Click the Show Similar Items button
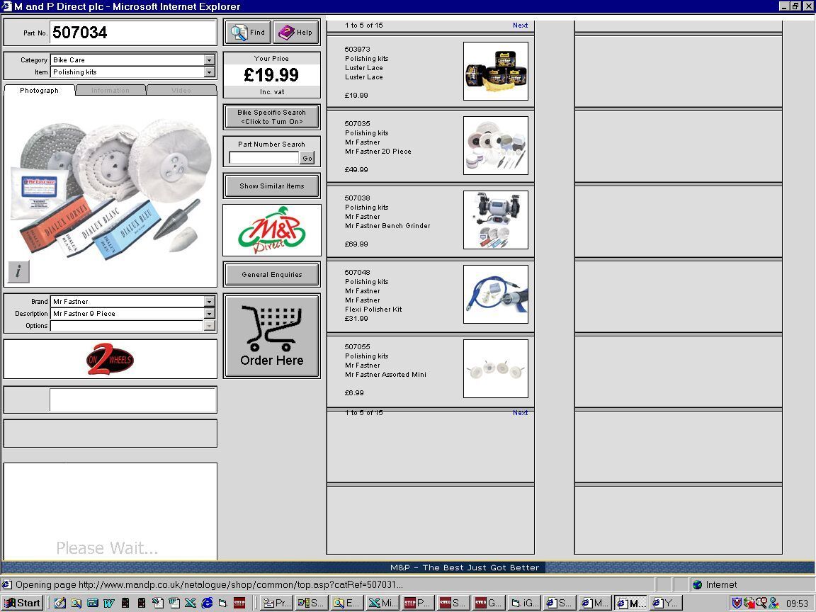This screenshot has width=816, height=612. 271,186
